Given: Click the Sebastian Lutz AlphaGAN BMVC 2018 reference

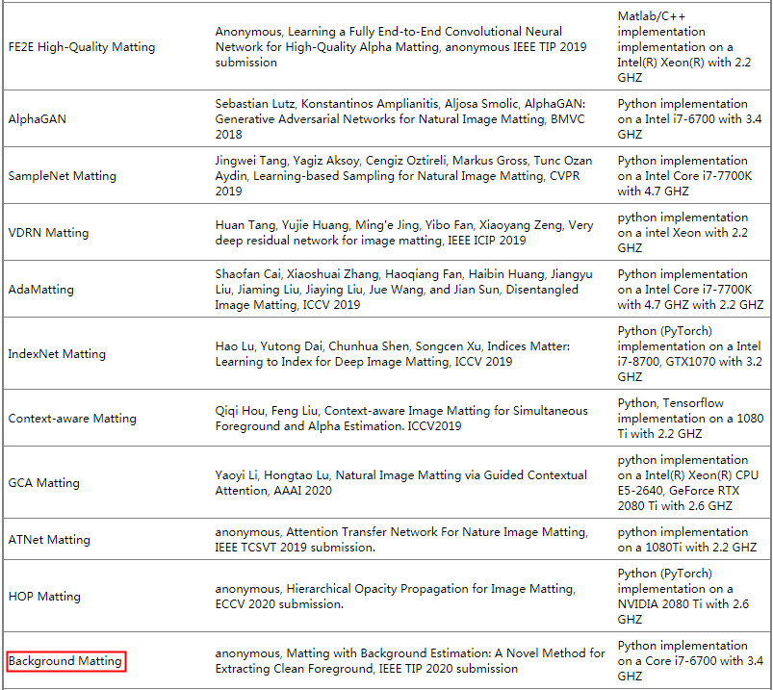Looking at the screenshot, I should pyautogui.click(x=400, y=118).
